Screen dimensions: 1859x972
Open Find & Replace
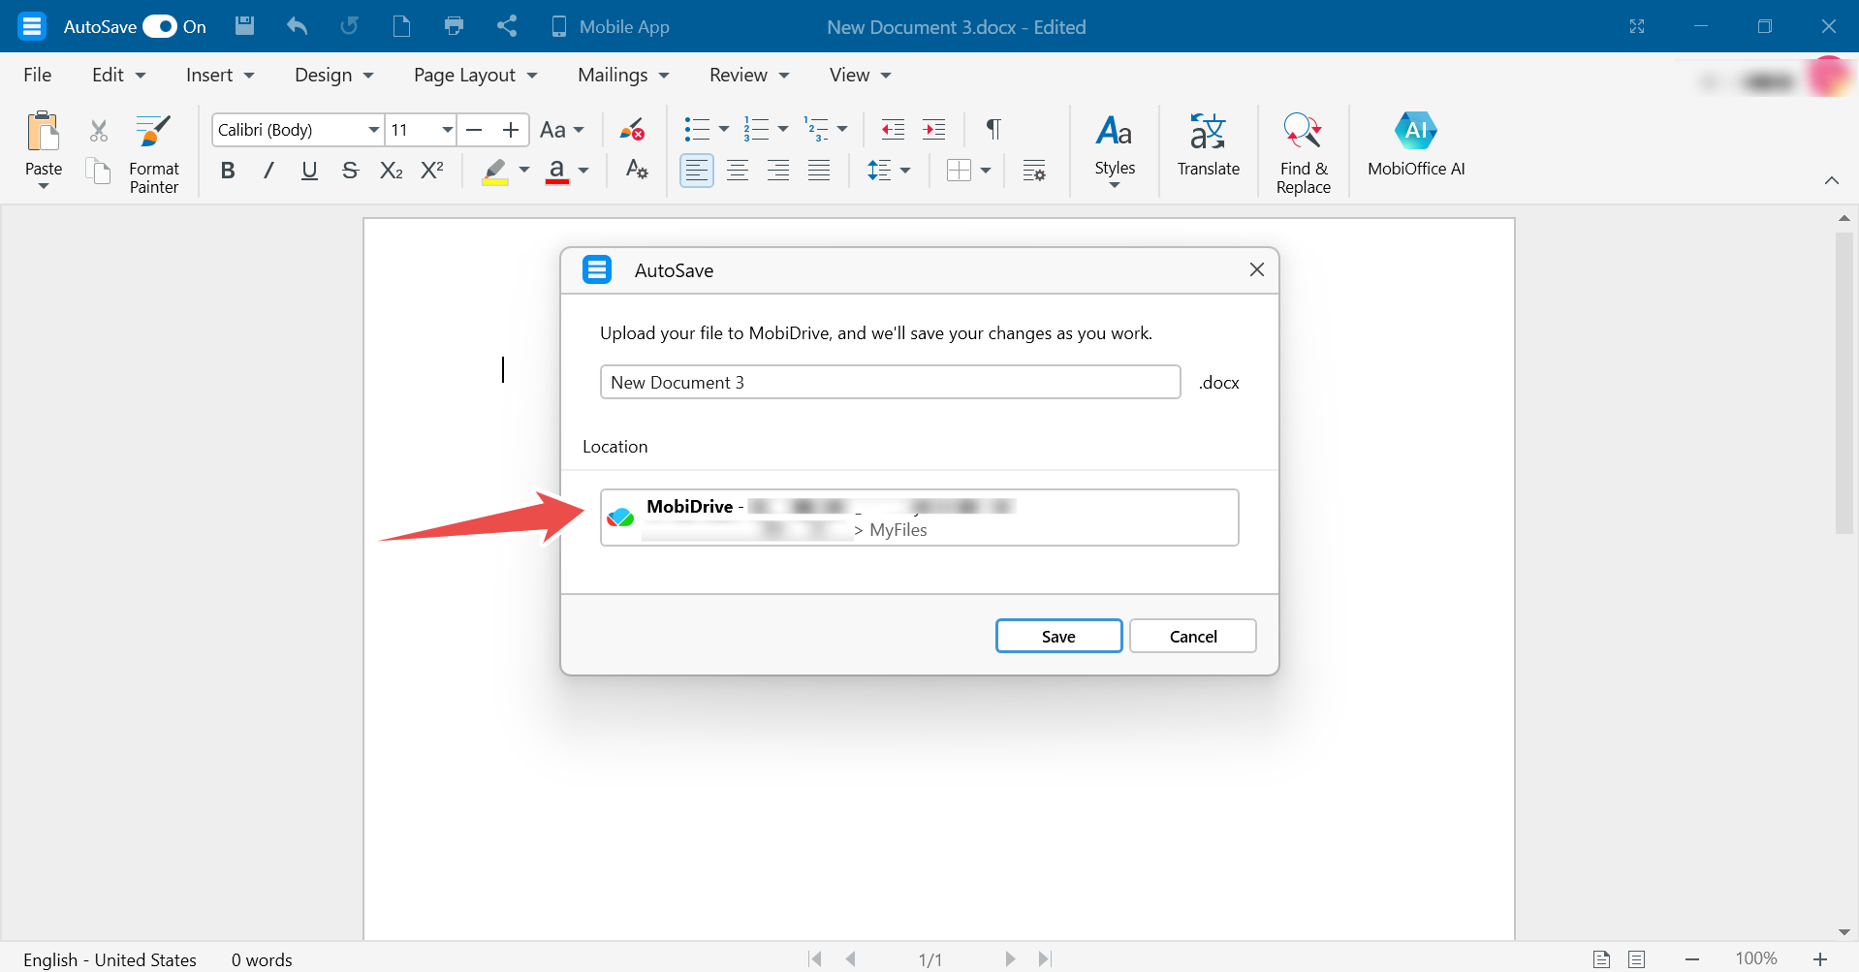[1304, 153]
